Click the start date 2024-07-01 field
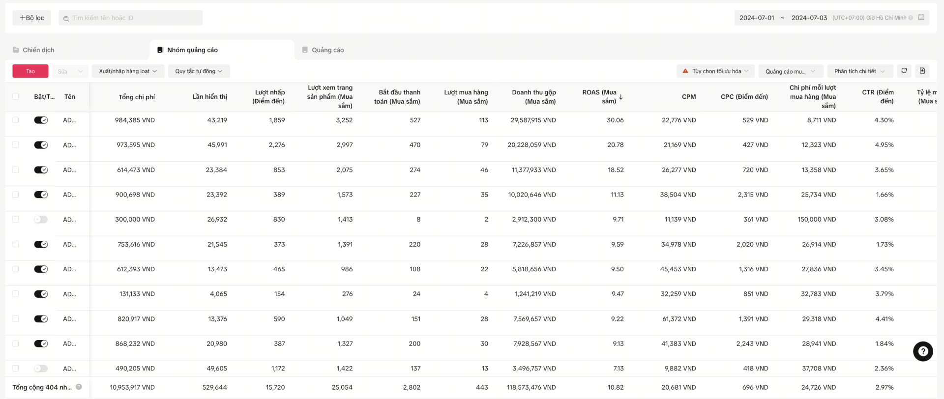This screenshot has height=399, width=944. (757, 18)
